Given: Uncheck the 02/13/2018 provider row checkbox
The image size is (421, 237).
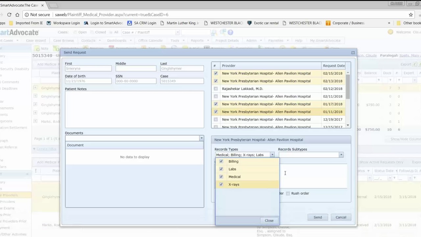Looking at the screenshot, I should point(216,81).
